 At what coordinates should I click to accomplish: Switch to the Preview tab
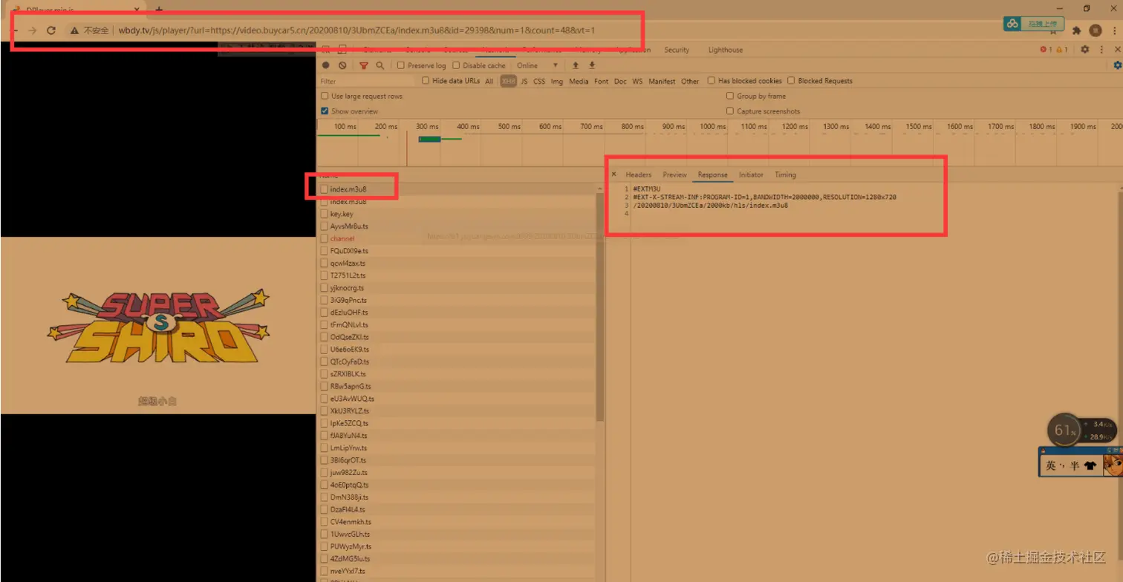[x=674, y=174]
